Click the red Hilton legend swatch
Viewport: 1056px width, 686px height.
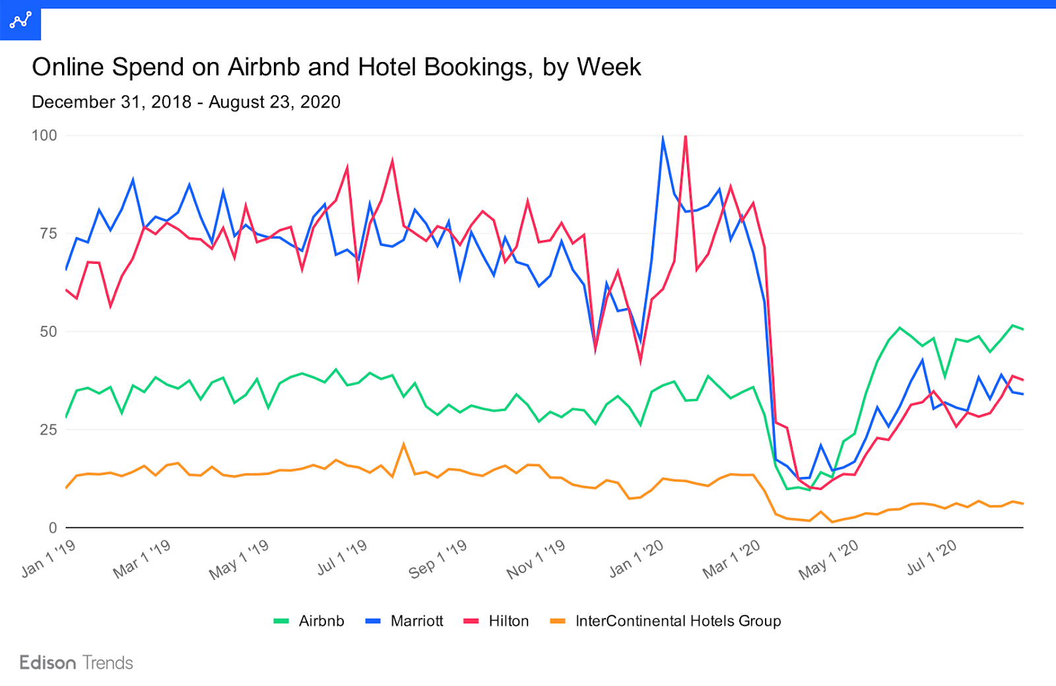point(471,621)
